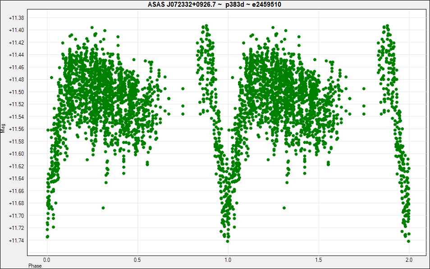
Task: Click the +11.74 magnitude axis tick
Action: [17, 241]
